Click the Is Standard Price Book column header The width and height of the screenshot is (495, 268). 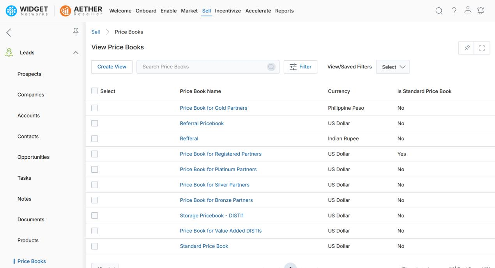[424, 91]
